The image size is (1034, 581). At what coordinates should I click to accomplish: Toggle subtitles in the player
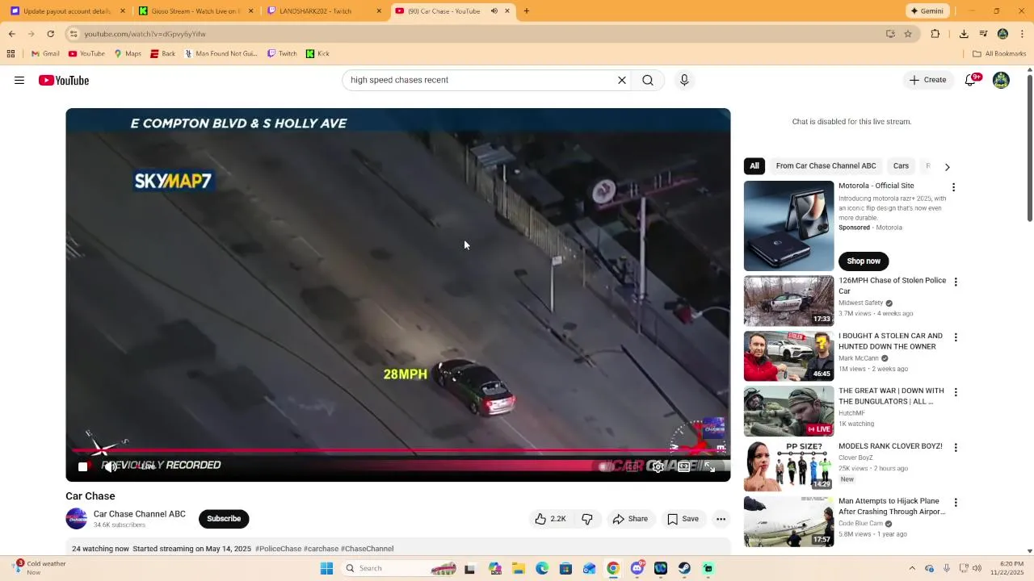[632, 466]
